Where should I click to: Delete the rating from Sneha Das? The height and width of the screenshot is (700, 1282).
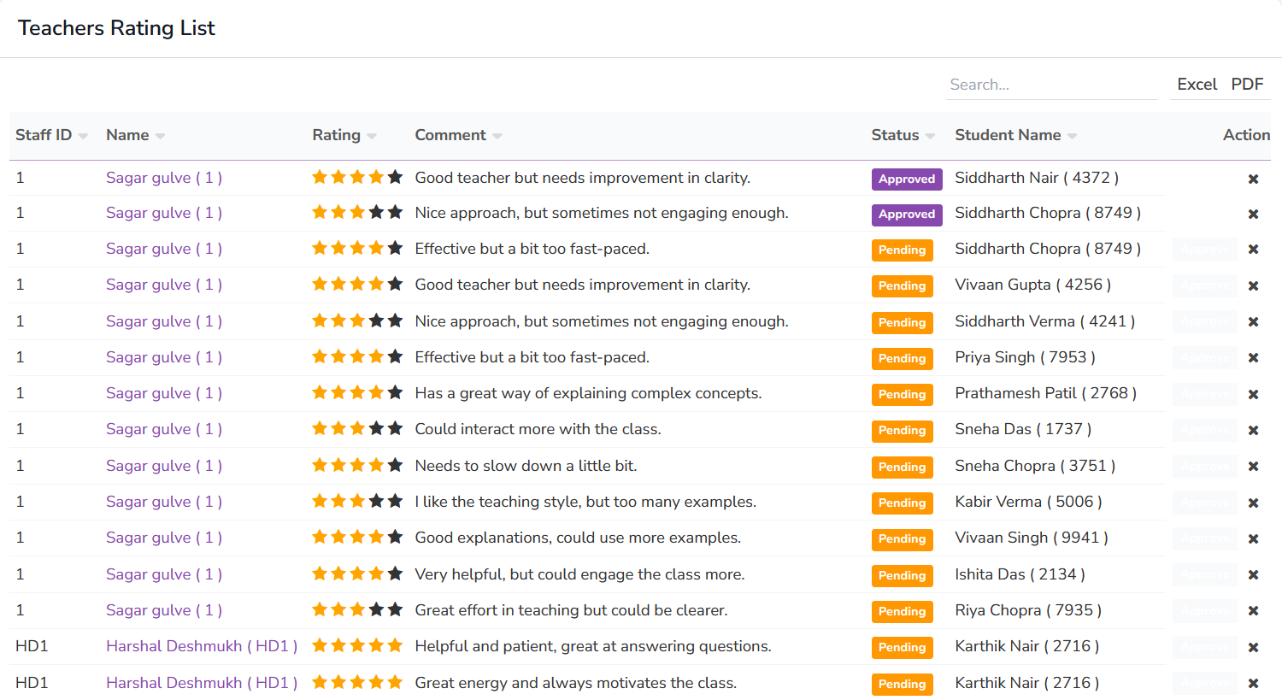(1253, 430)
